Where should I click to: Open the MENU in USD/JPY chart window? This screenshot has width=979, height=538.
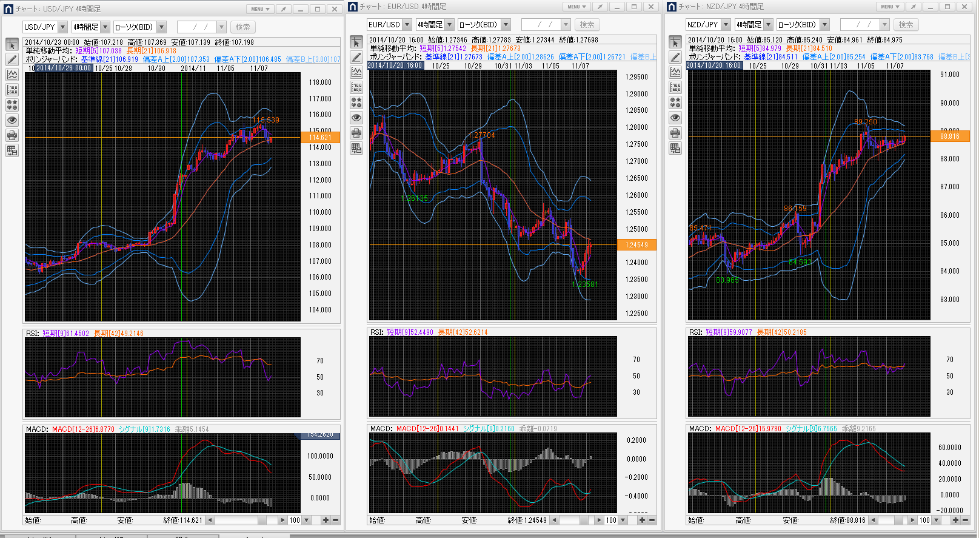[260, 9]
